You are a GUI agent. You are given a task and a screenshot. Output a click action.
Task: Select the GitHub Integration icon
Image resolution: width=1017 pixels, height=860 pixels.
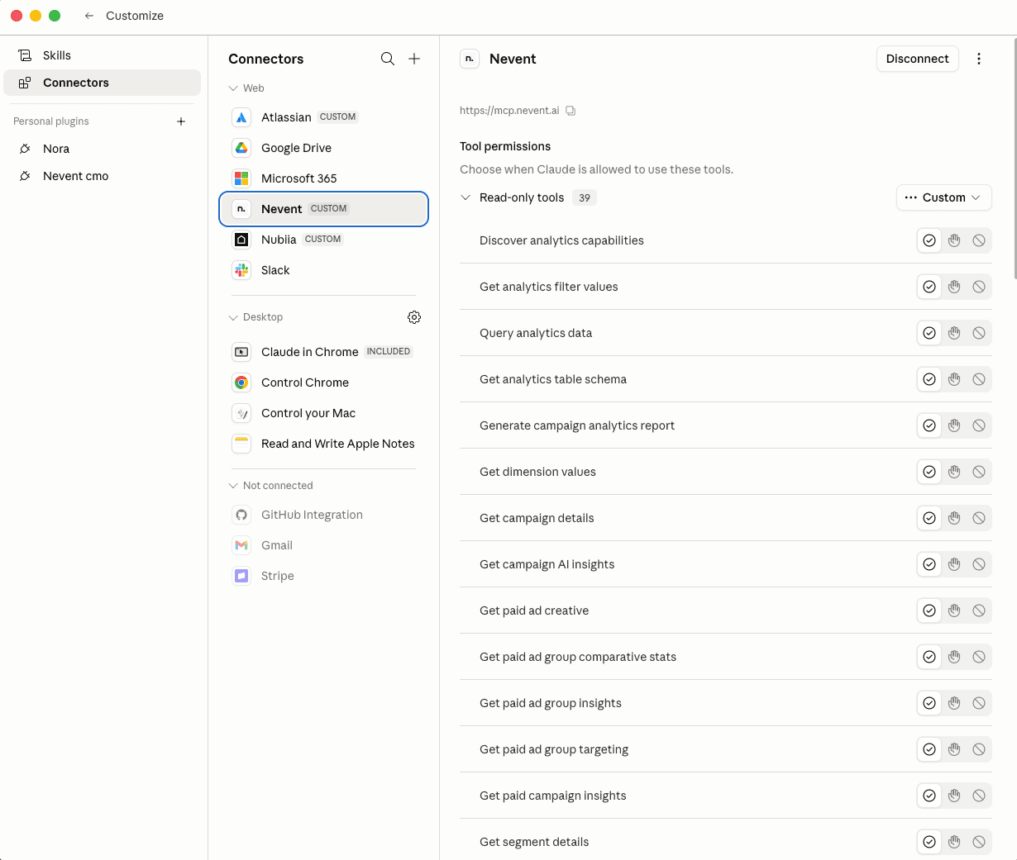(x=241, y=515)
